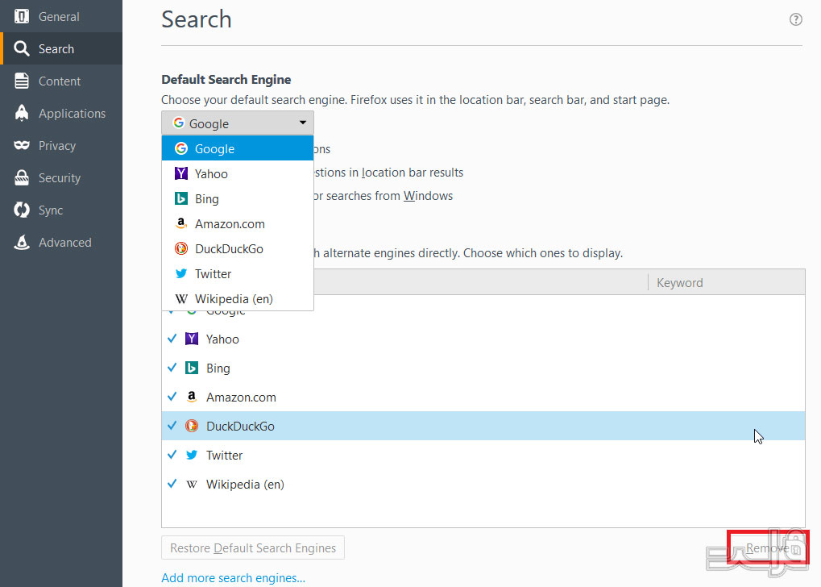Uncheck the Twitter one-click engine checkmark
Viewport: 821px width, 587px height.
coord(172,455)
